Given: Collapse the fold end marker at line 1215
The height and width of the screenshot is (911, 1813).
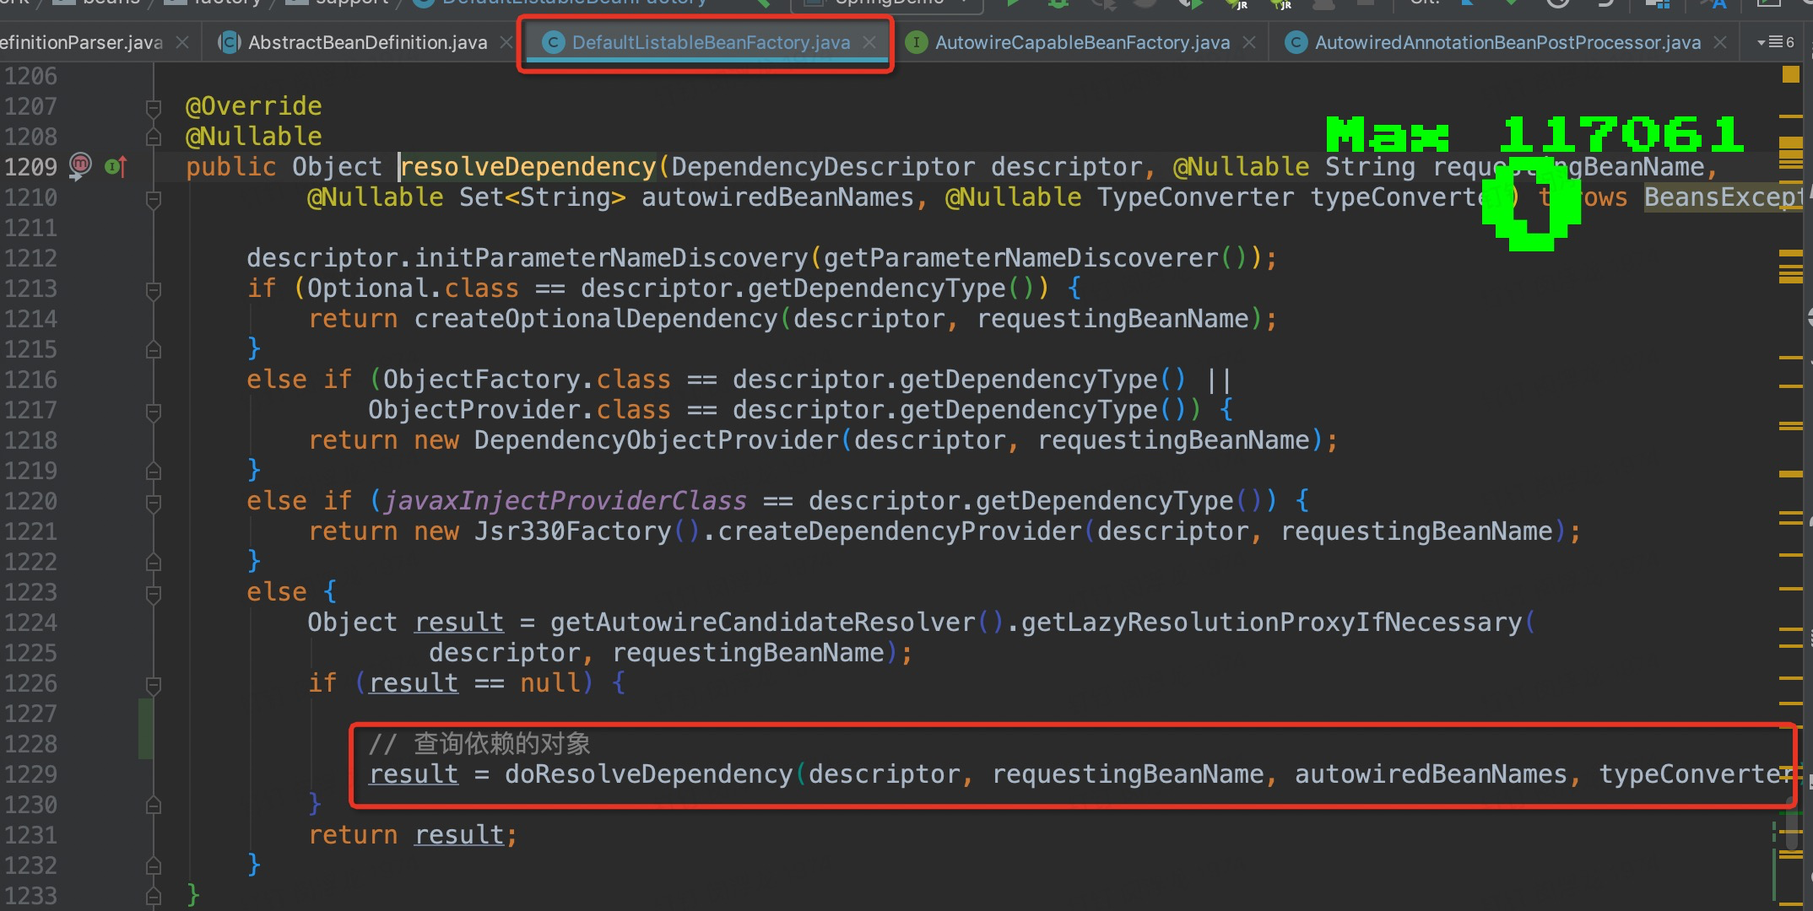Looking at the screenshot, I should (x=154, y=349).
